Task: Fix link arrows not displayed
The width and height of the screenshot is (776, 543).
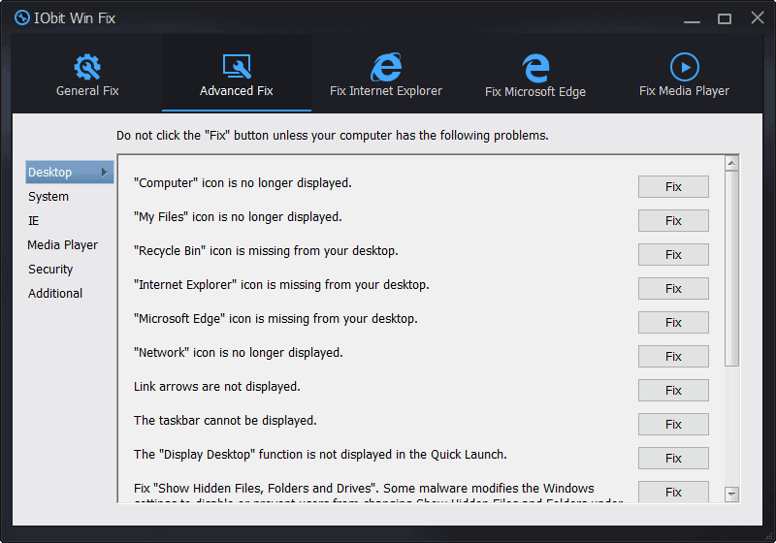Action: [x=673, y=391]
